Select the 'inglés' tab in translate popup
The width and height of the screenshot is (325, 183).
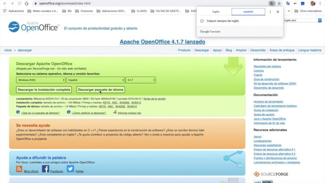(216, 12)
